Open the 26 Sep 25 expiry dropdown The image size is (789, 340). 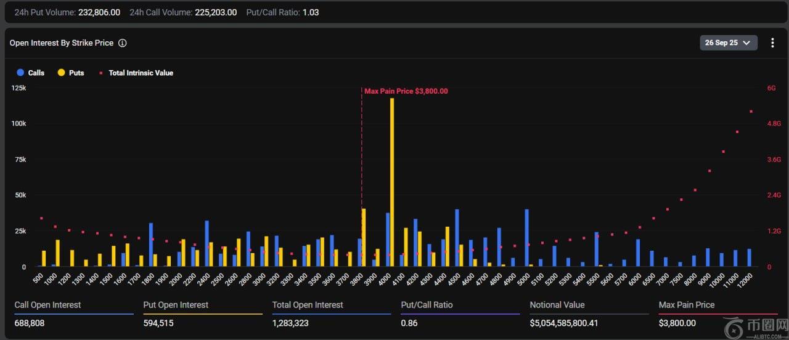(728, 42)
